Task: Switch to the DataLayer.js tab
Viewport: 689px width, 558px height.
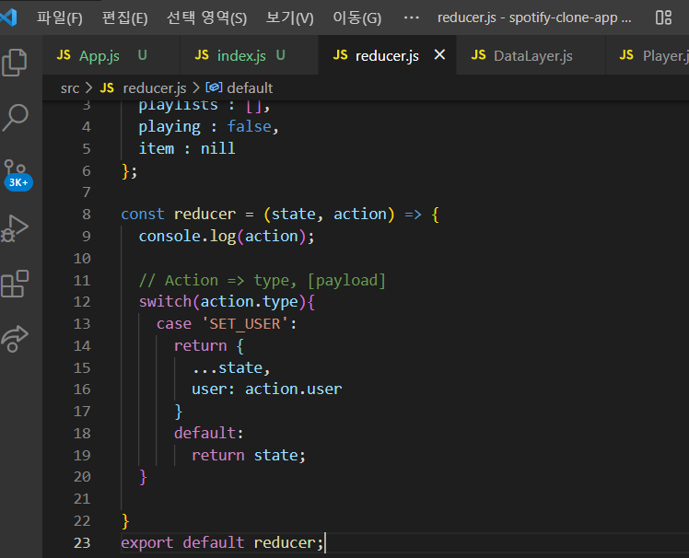Action: pos(531,55)
